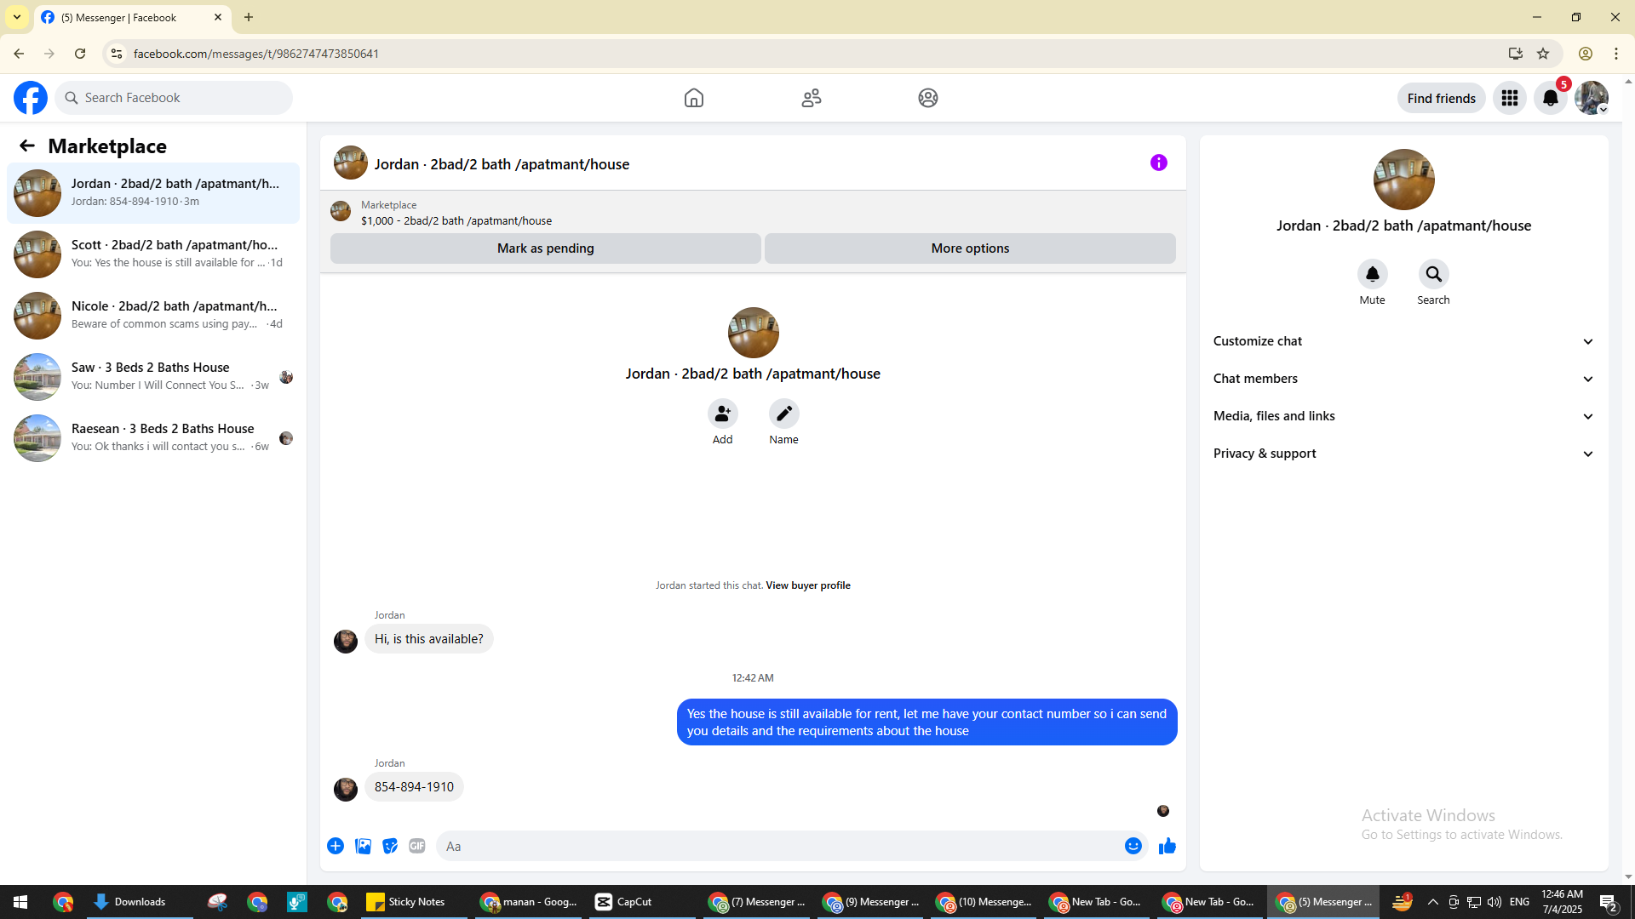The height and width of the screenshot is (919, 1635).
Task: Open more actions plus icon in composer
Action: (x=336, y=846)
